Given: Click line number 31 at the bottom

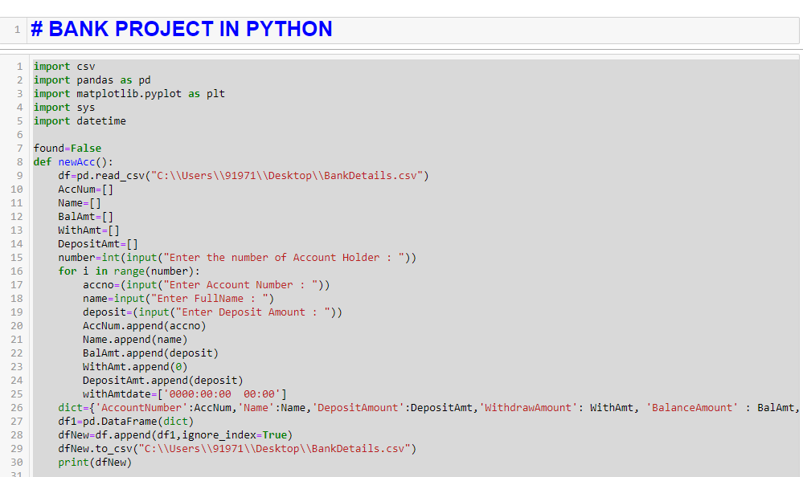Looking at the screenshot, I should click(x=16, y=474).
